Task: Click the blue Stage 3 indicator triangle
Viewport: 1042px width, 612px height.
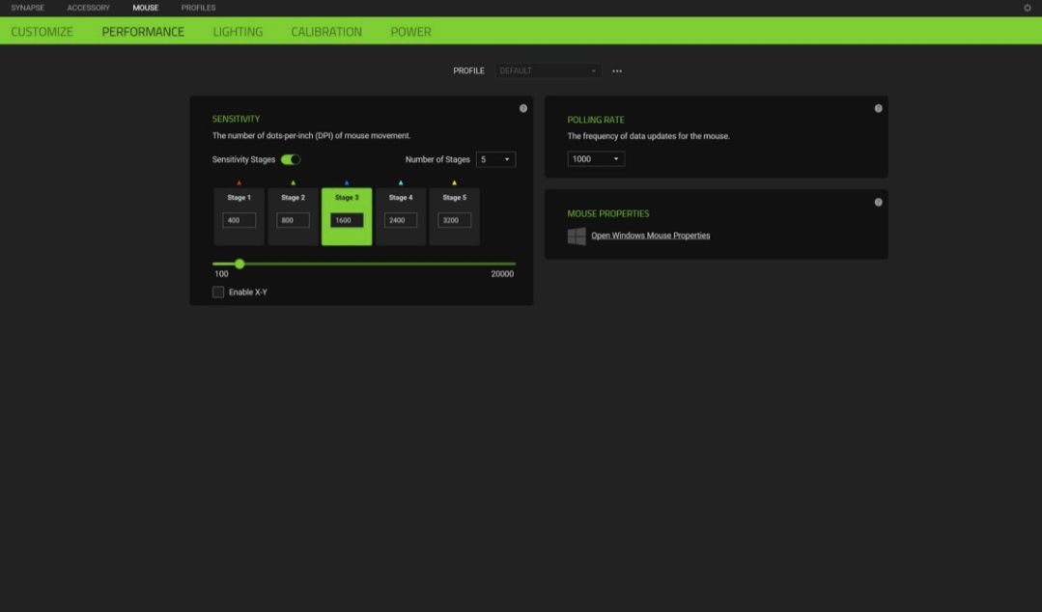Action: coord(347,182)
